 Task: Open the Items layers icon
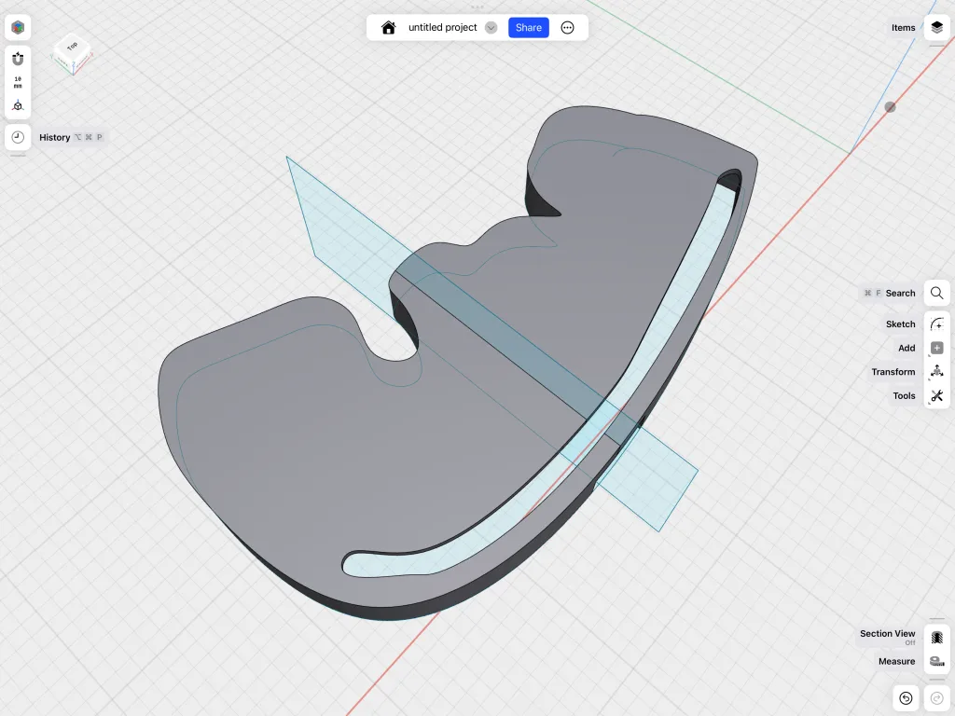click(936, 27)
